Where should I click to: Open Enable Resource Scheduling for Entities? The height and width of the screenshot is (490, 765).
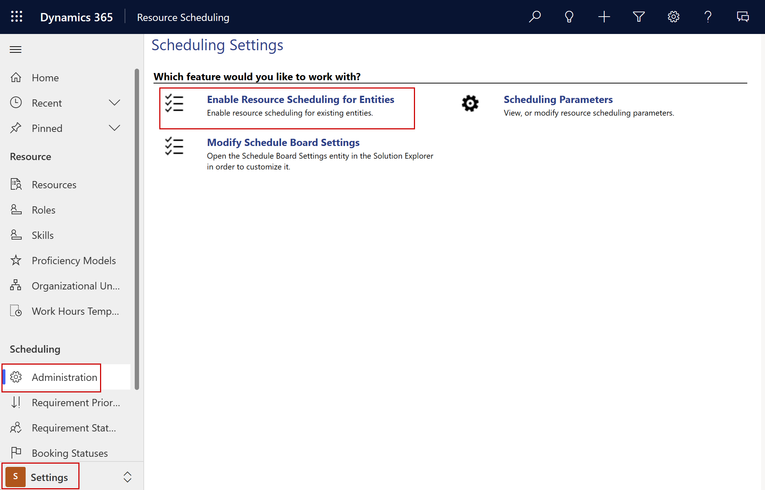click(x=301, y=99)
